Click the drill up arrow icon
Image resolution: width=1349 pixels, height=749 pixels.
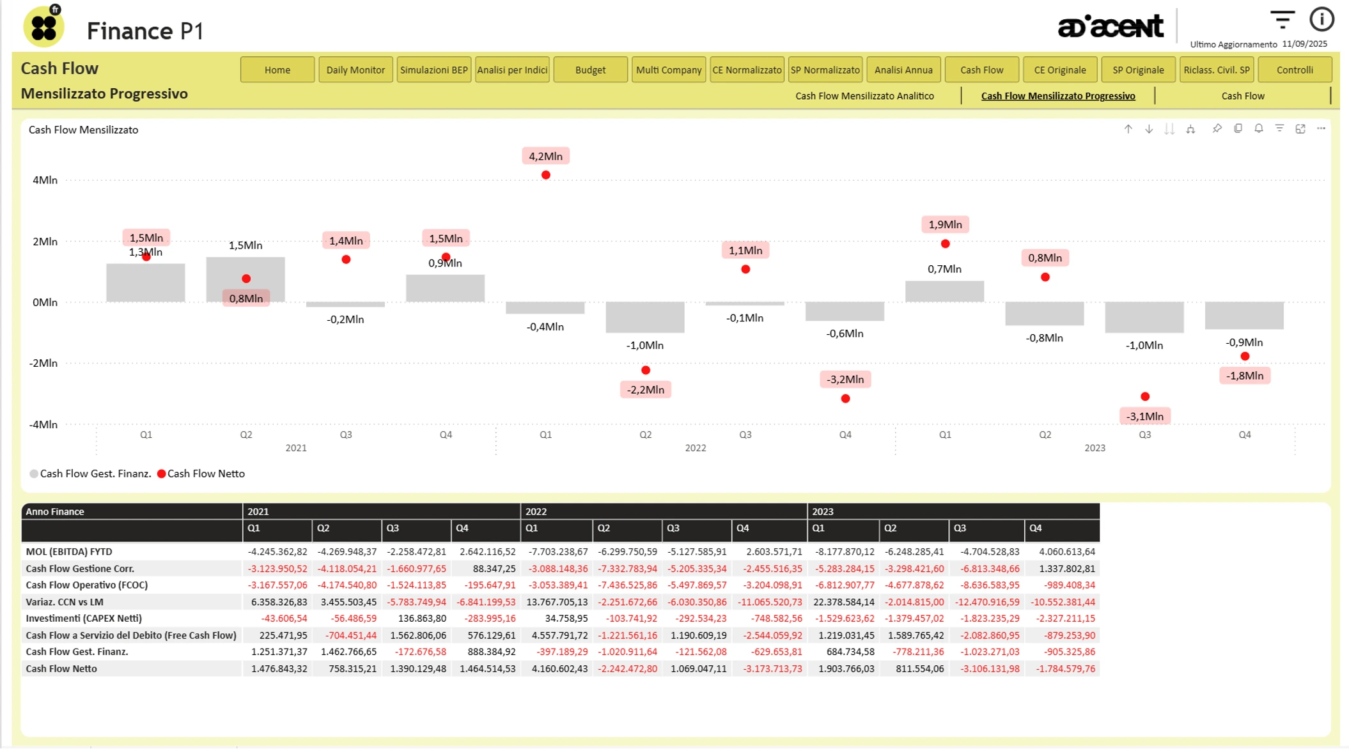pos(1128,129)
